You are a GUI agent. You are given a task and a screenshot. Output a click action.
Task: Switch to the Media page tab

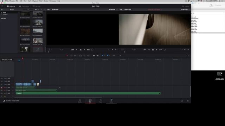click(80, 101)
